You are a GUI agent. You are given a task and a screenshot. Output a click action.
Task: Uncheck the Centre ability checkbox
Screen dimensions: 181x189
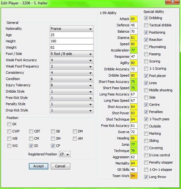tap(146, 105)
